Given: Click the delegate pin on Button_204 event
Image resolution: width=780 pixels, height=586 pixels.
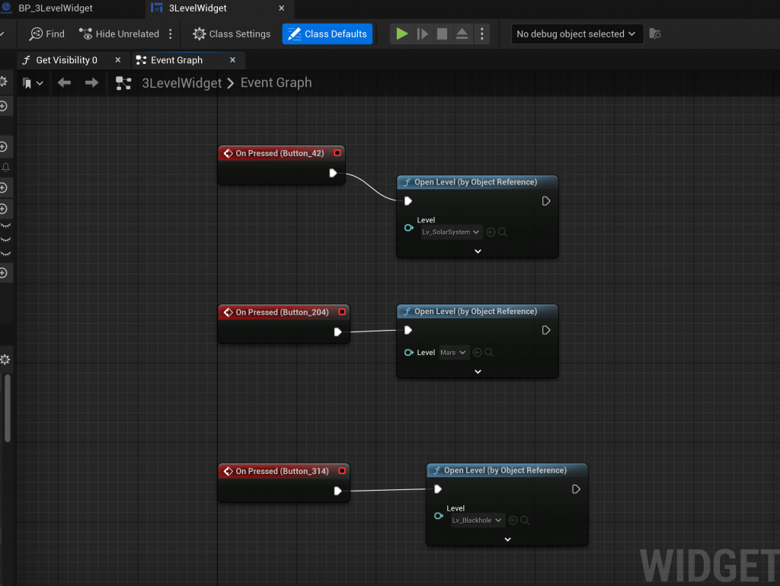Looking at the screenshot, I should coord(342,312).
